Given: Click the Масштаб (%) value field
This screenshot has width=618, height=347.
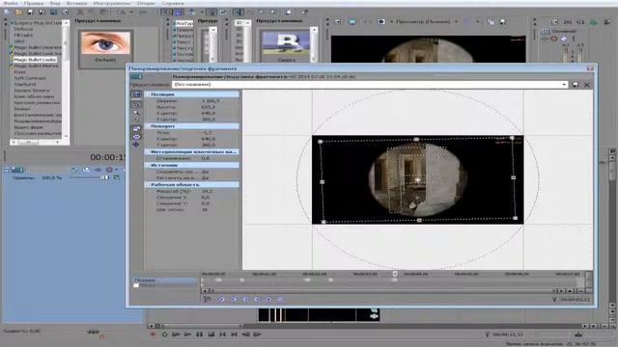Looking at the screenshot, I should 207,191.
